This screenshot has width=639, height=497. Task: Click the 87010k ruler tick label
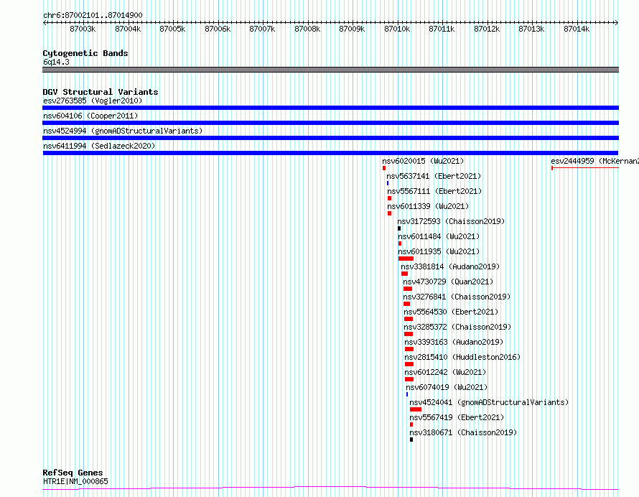(x=397, y=29)
